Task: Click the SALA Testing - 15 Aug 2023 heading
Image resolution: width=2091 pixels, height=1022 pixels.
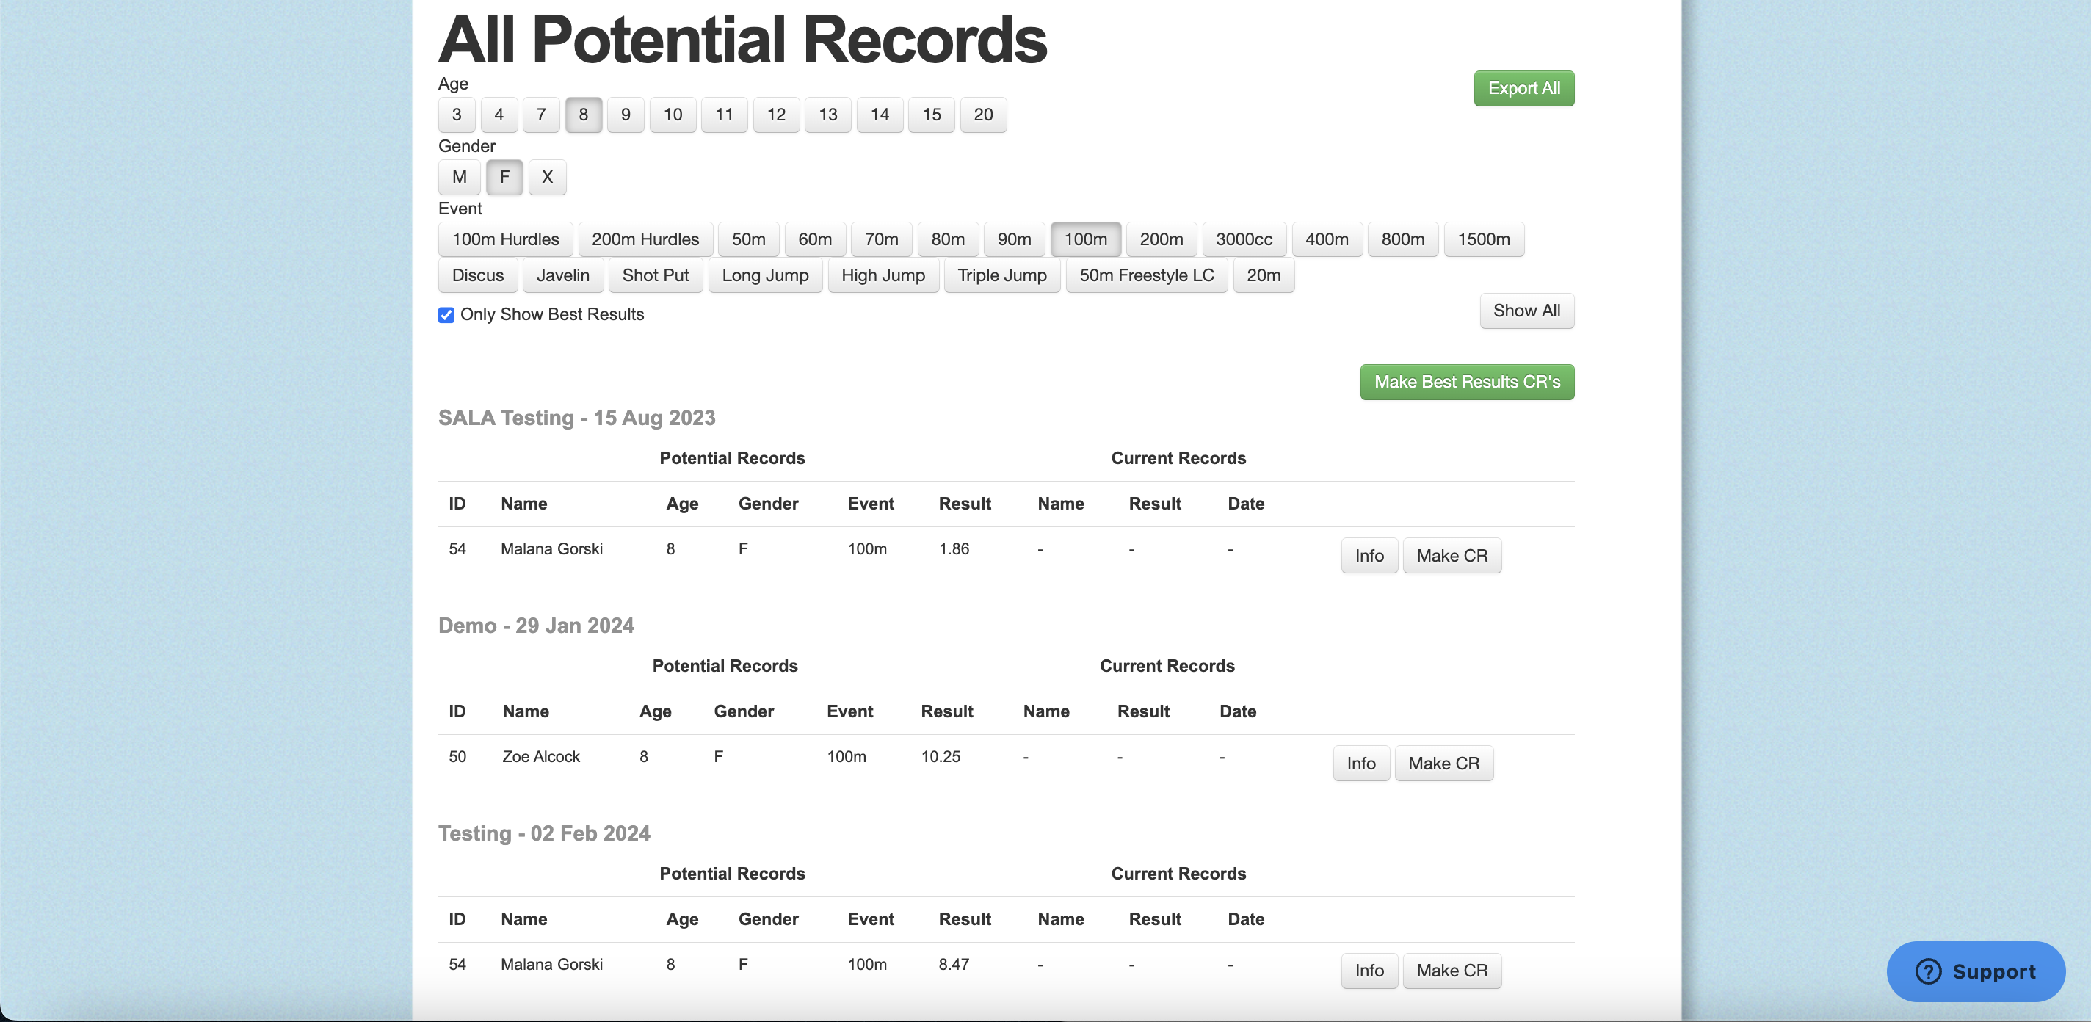Action: pyautogui.click(x=577, y=418)
